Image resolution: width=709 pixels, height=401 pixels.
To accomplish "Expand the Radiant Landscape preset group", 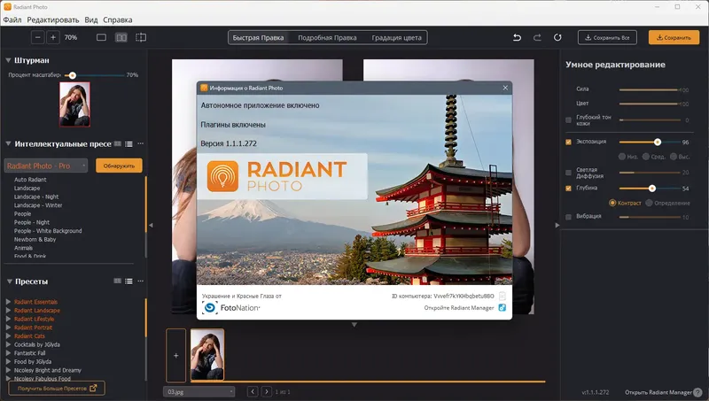I will pos(8,310).
